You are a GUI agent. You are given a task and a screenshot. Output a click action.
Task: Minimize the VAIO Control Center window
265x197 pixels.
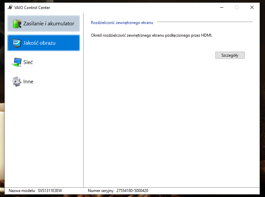221,7
